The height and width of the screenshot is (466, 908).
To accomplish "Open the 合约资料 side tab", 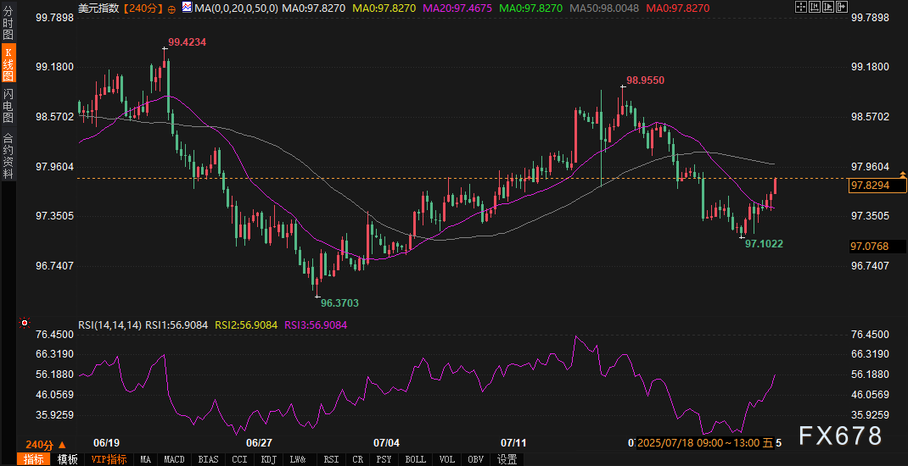I will [8, 155].
